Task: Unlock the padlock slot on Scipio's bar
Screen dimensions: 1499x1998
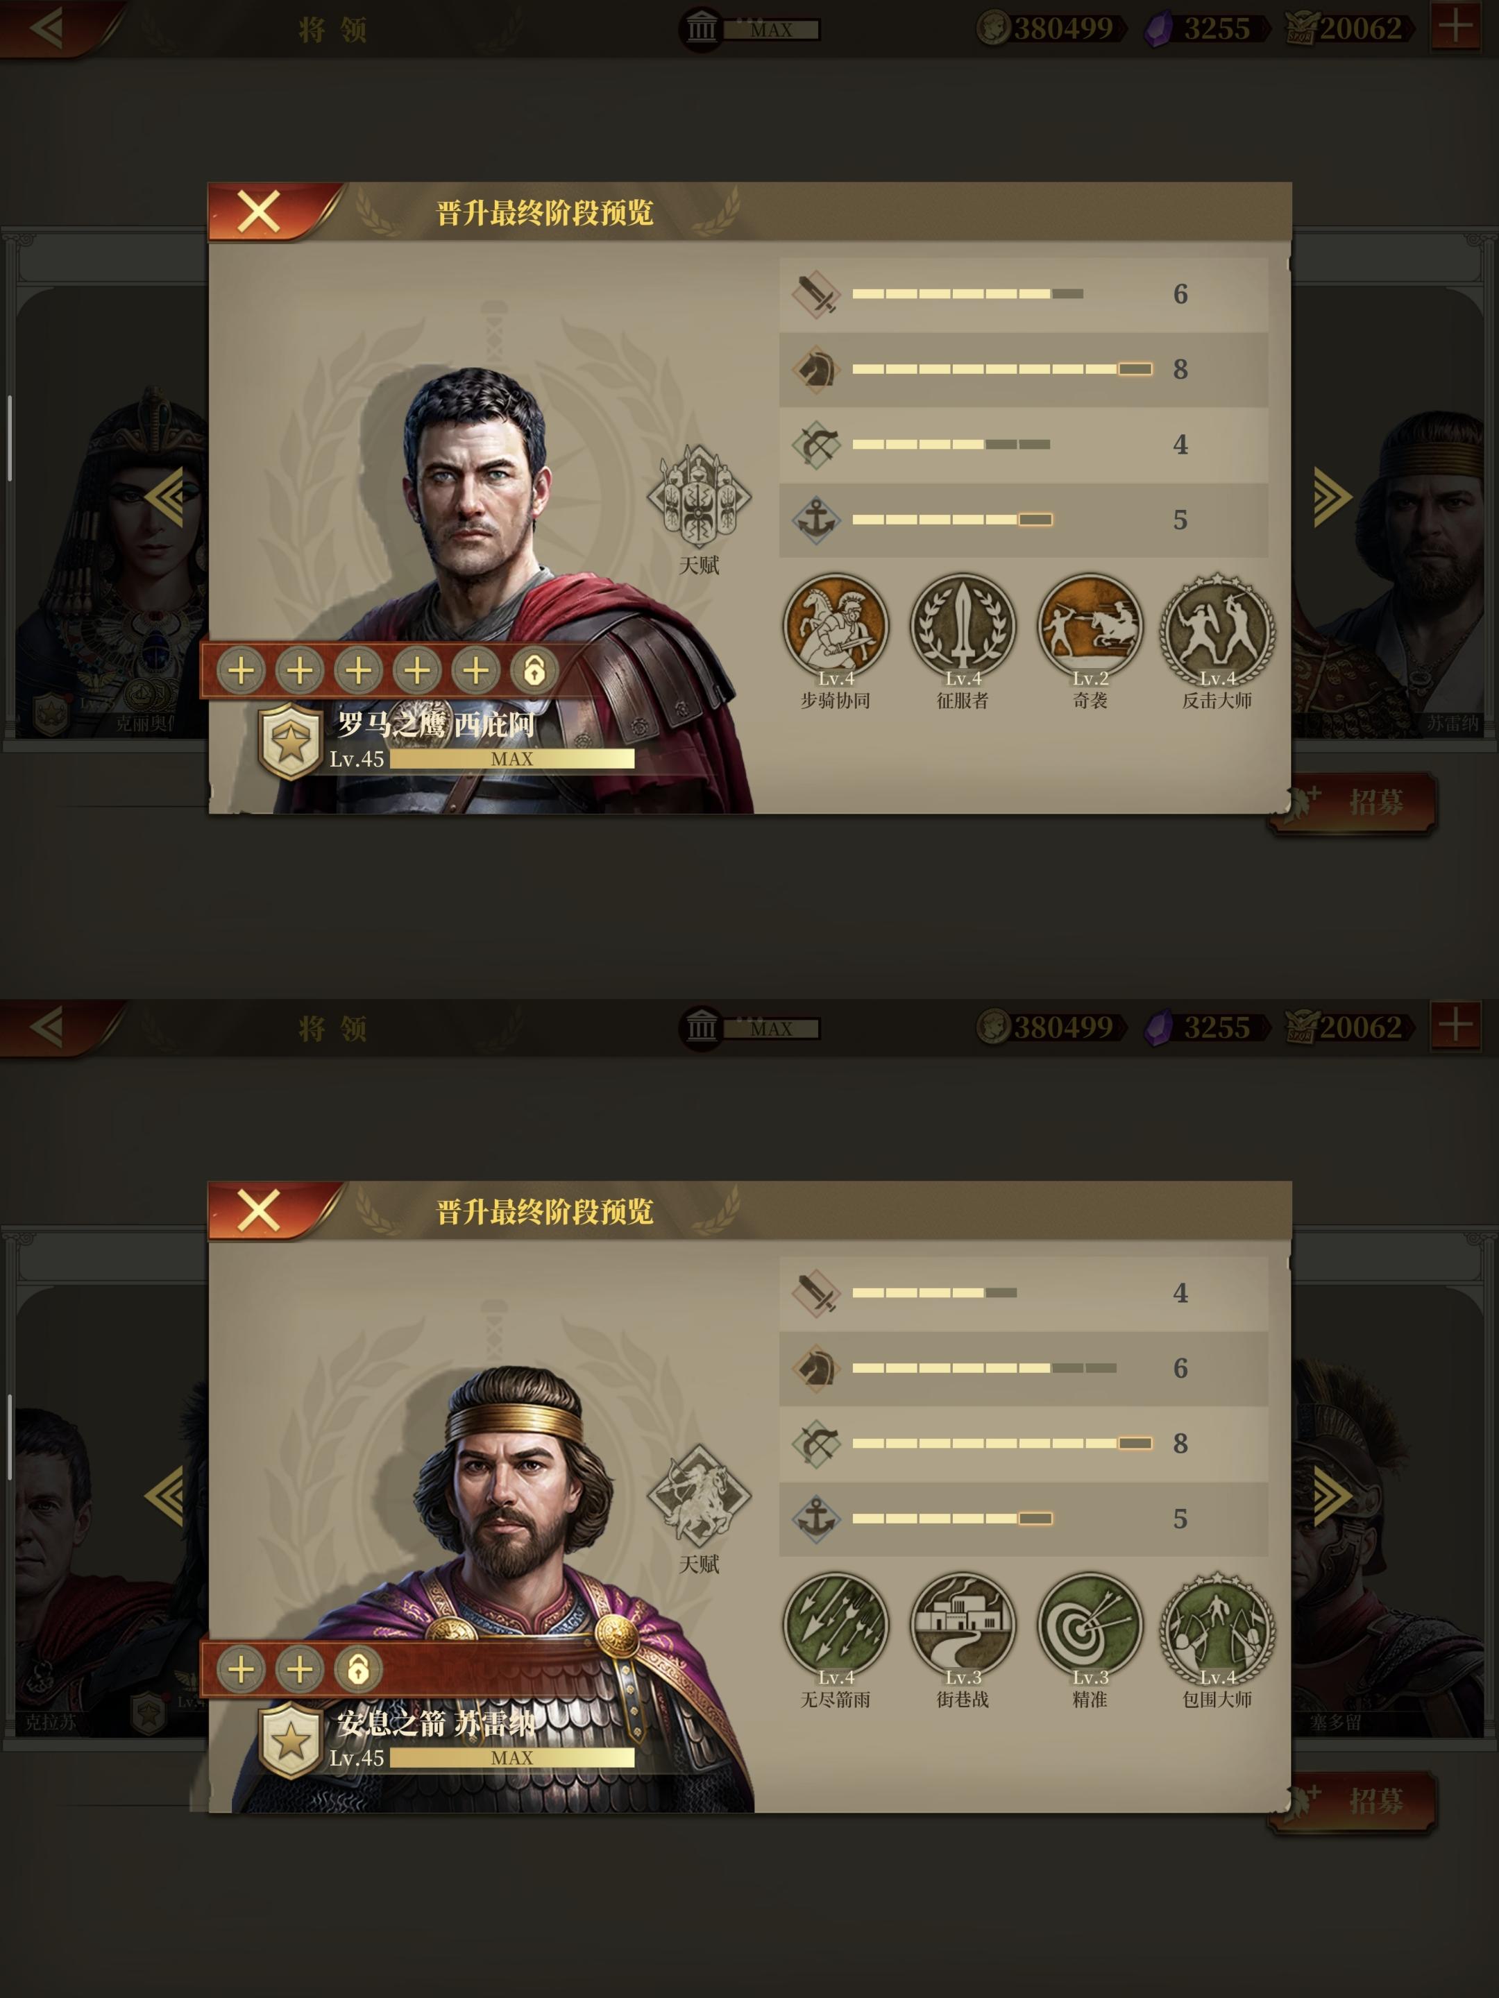Action: tap(535, 670)
